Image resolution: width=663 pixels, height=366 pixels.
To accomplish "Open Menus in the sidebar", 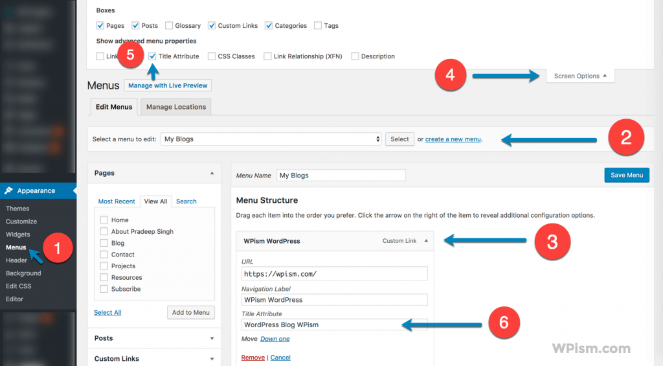I will pos(16,247).
